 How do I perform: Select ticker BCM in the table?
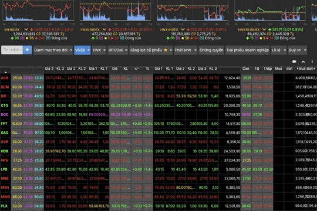[x=5, y=87]
